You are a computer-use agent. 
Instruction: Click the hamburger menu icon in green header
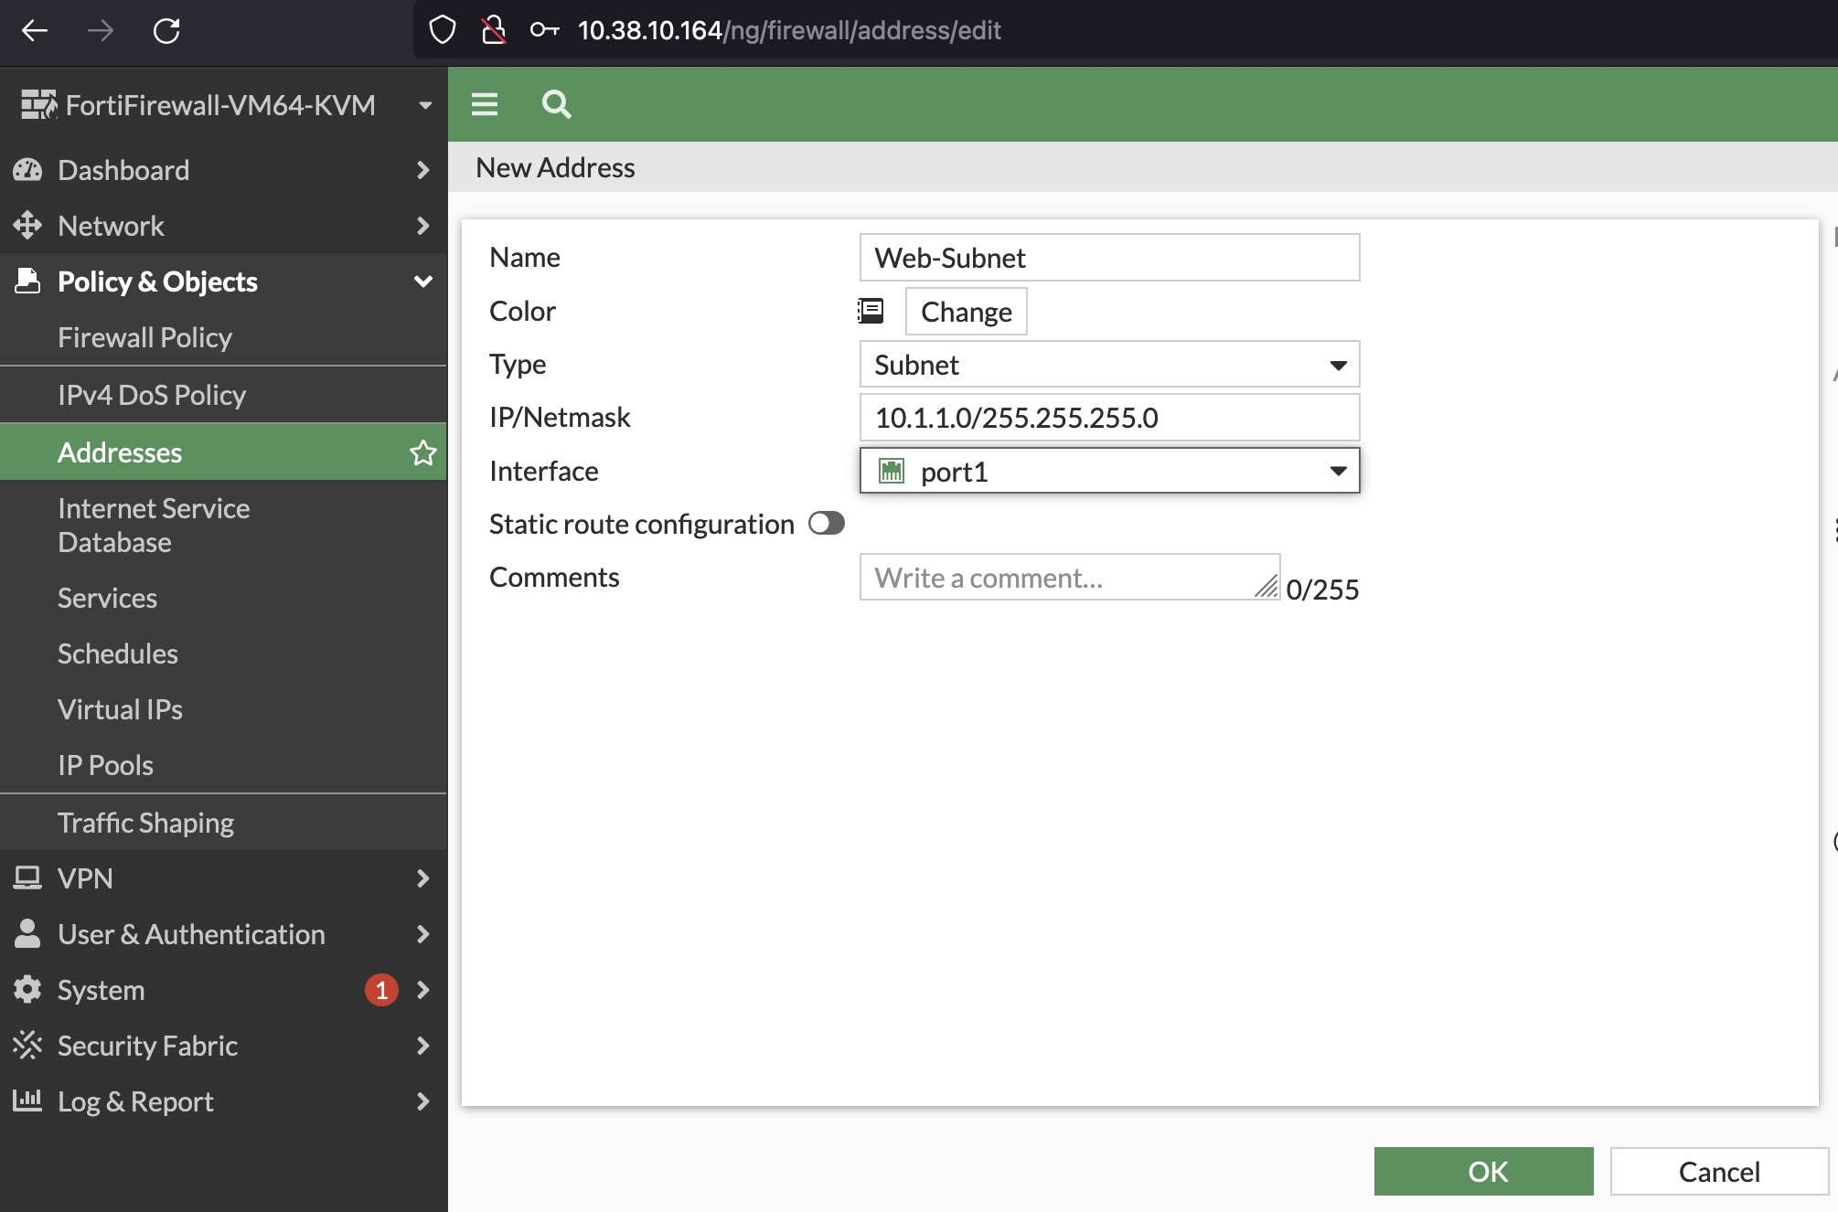pyautogui.click(x=485, y=104)
